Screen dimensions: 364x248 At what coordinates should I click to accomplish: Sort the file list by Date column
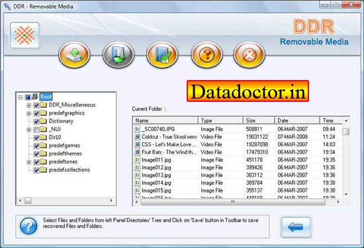coord(297,120)
